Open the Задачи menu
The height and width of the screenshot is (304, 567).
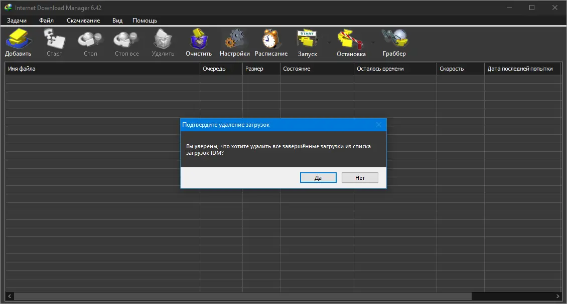coord(17,21)
